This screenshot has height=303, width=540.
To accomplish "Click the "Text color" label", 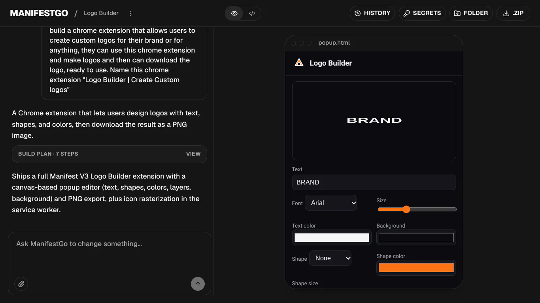I will tap(304, 226).
